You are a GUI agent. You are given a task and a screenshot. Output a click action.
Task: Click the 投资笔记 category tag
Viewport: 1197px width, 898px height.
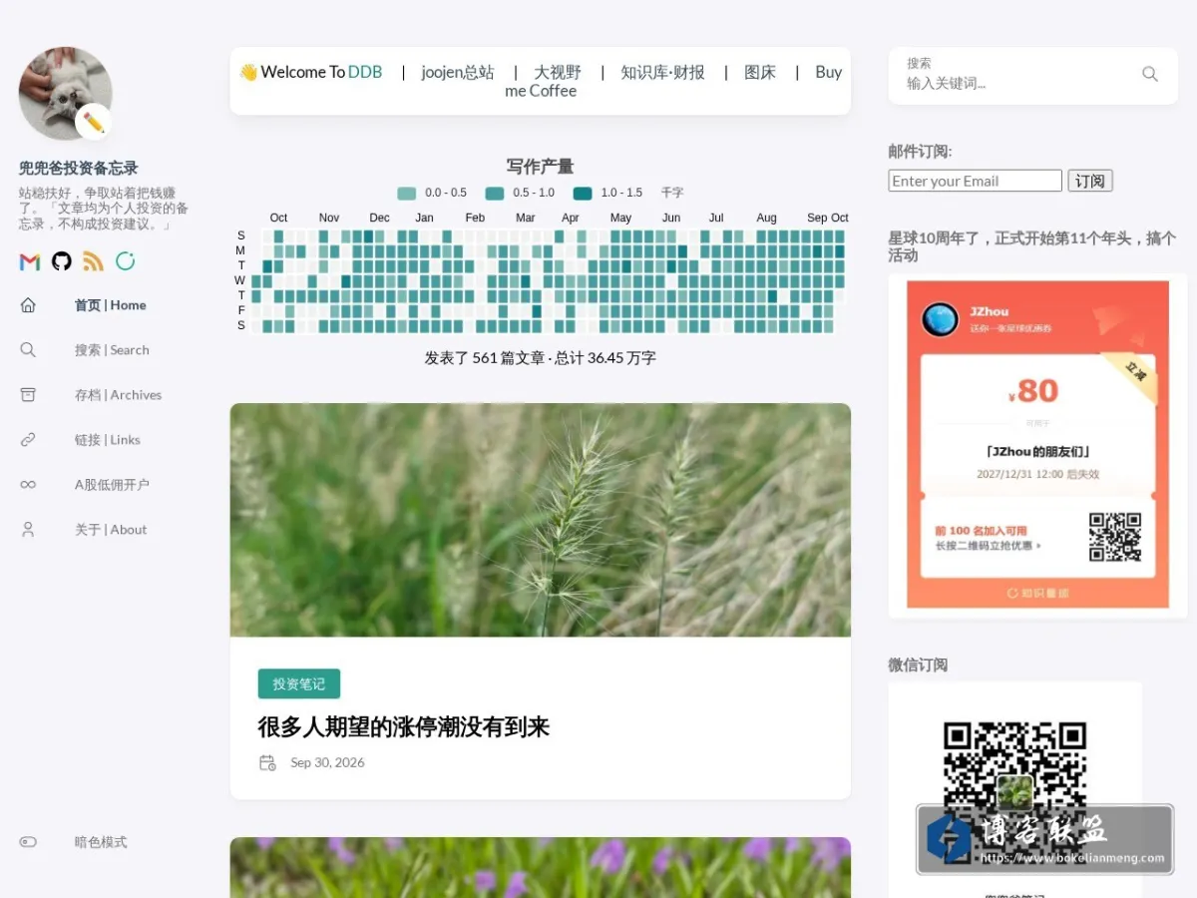299,683
